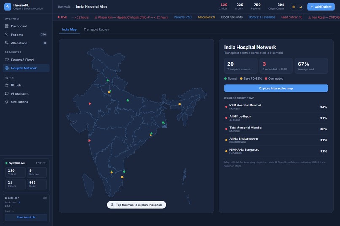Click the northernmost green hospital marker

coord(108,80)
